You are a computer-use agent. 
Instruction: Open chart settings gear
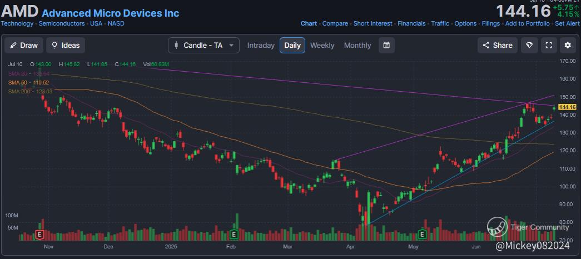pos(568,45)
